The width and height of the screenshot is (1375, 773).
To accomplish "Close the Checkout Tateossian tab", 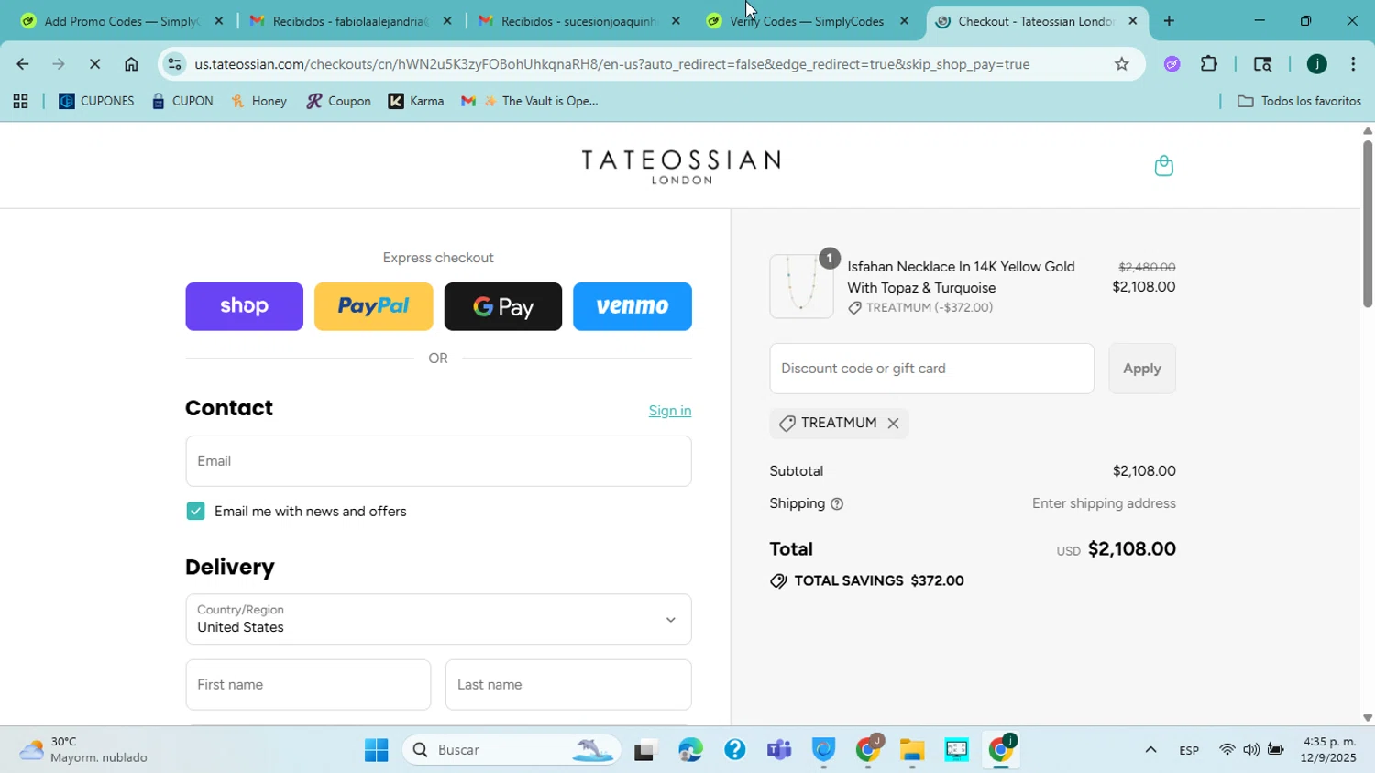I will [1133, 21].
